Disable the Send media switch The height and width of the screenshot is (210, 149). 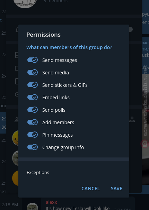(33, 72)
